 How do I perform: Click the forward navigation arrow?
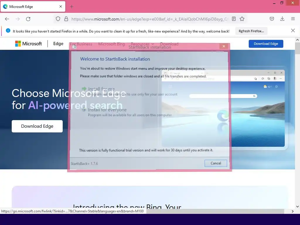click(18, 19)
